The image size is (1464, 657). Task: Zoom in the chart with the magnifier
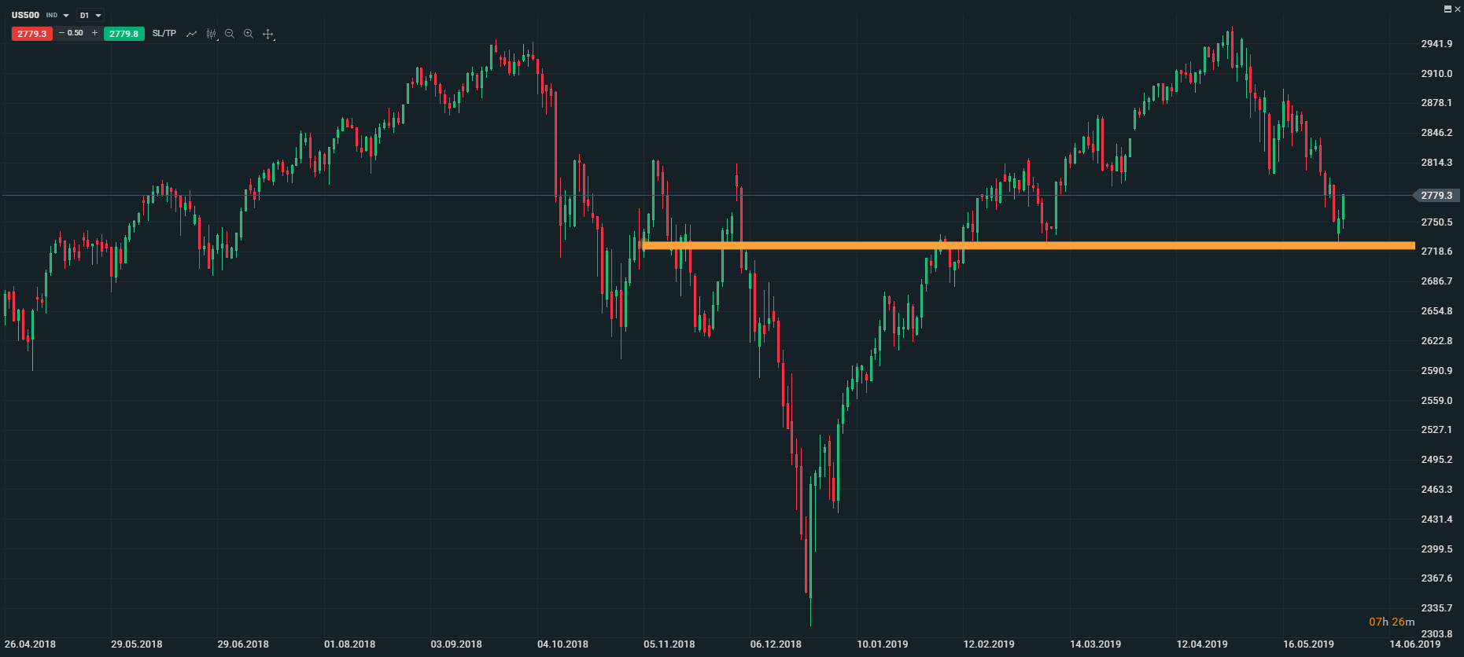(x=249, y=34)
